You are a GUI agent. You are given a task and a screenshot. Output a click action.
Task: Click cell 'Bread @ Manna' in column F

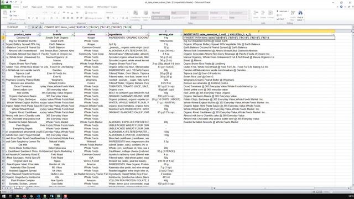coord(259,60)
